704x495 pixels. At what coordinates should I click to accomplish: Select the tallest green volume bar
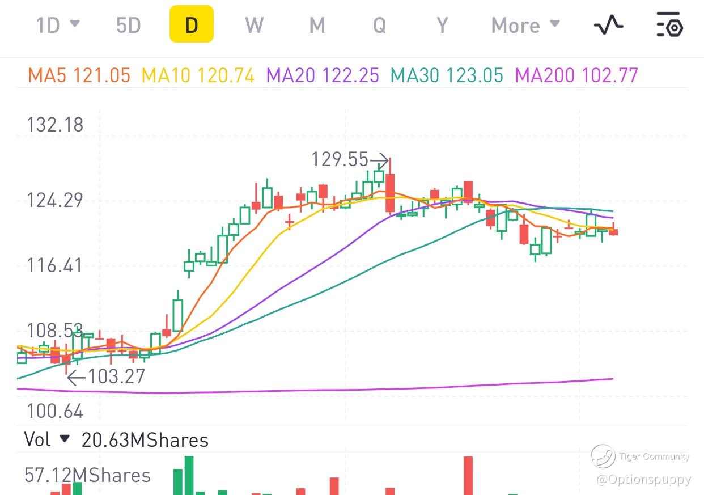[x=189, y=476]
